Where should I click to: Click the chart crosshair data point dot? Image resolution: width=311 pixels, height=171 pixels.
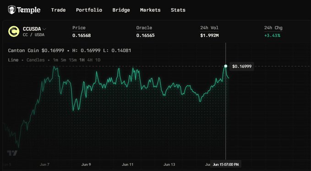pos(225,66)
